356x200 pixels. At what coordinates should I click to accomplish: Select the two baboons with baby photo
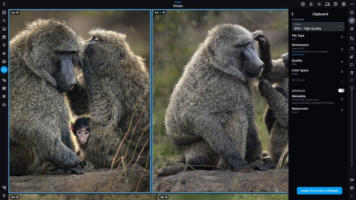click(80, 101)
